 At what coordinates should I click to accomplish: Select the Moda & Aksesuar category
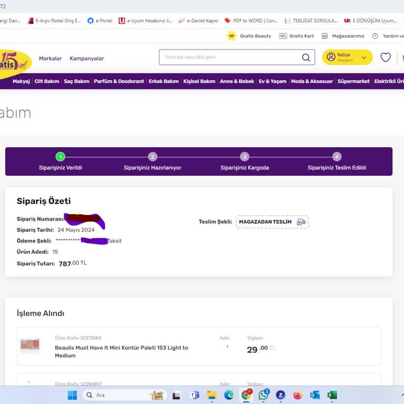312,81
